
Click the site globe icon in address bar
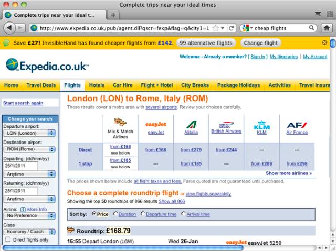tap(34, 28)
